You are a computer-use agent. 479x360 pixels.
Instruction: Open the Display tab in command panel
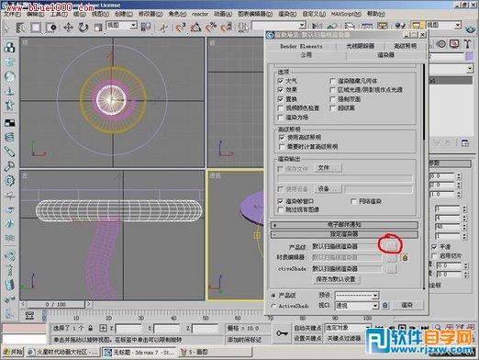click(454, 44)
